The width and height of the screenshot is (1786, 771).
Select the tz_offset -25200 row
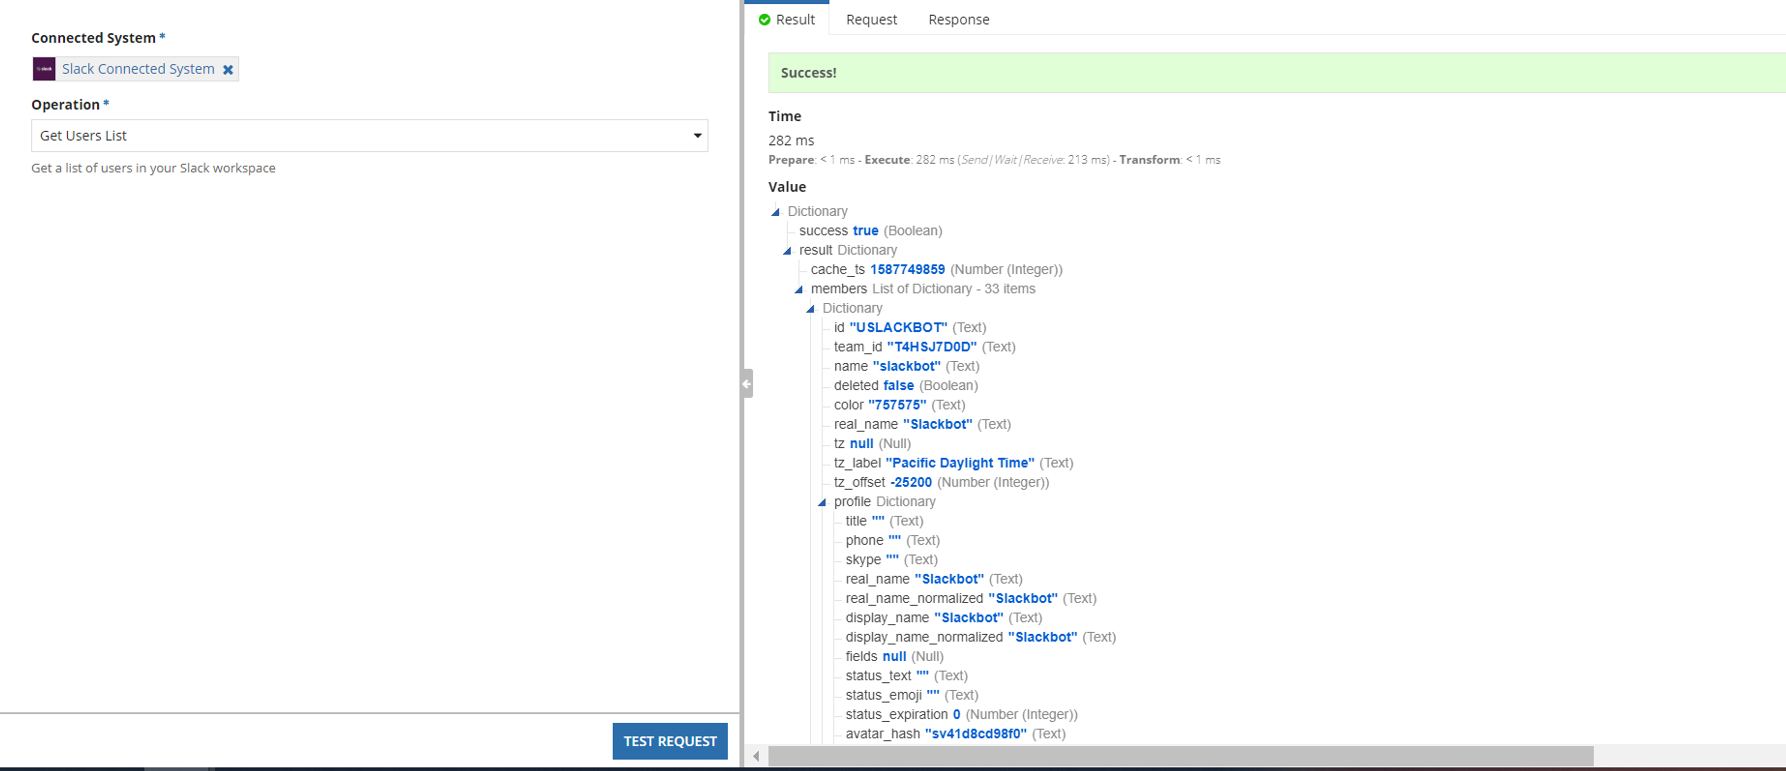(x=941, y=483)
